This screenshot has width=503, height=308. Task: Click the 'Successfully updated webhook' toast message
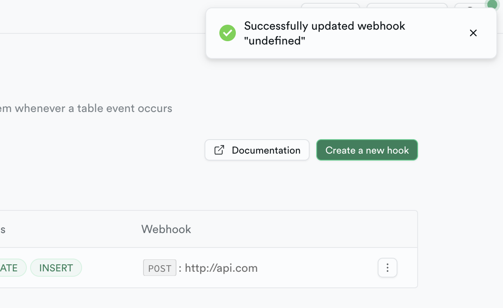(x=325, y=26)
